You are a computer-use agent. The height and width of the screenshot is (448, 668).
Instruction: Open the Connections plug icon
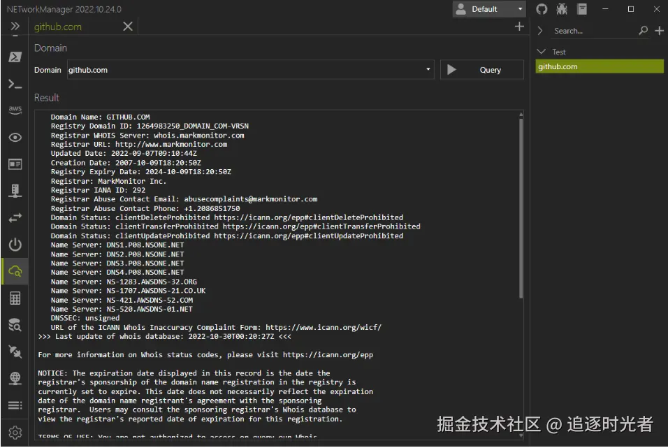click(x=15, y=352)
